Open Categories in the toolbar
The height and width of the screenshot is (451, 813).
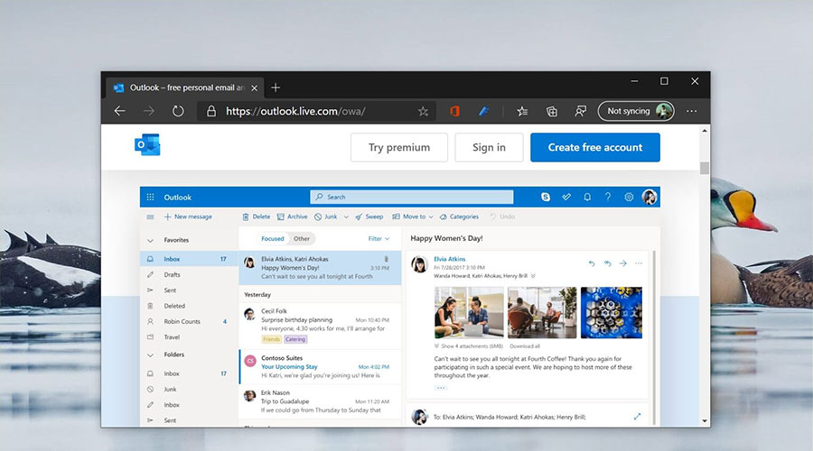tap(460, 217)
